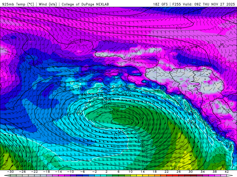
Task: Click the -18 value on the color scale
Action: (47, 172)
